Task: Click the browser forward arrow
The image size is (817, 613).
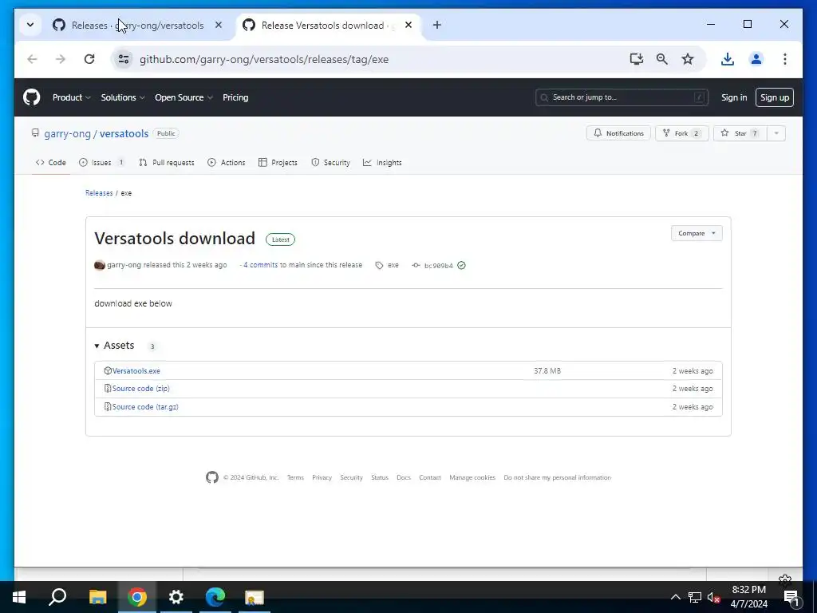Action: coord(61,59)
